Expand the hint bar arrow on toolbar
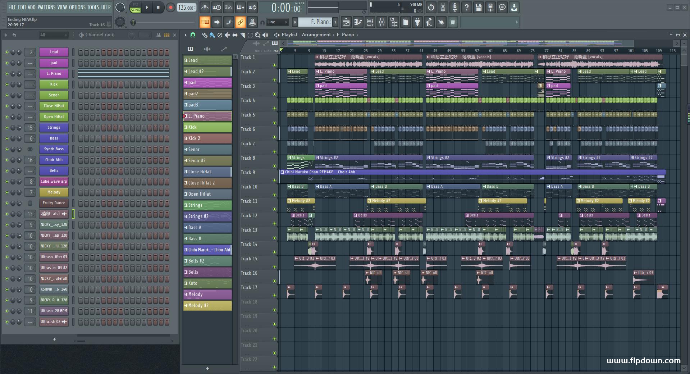690x374 pixels. click(517, 22)
